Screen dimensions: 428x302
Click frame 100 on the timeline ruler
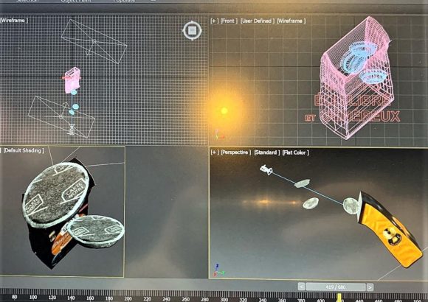point(33,298)
